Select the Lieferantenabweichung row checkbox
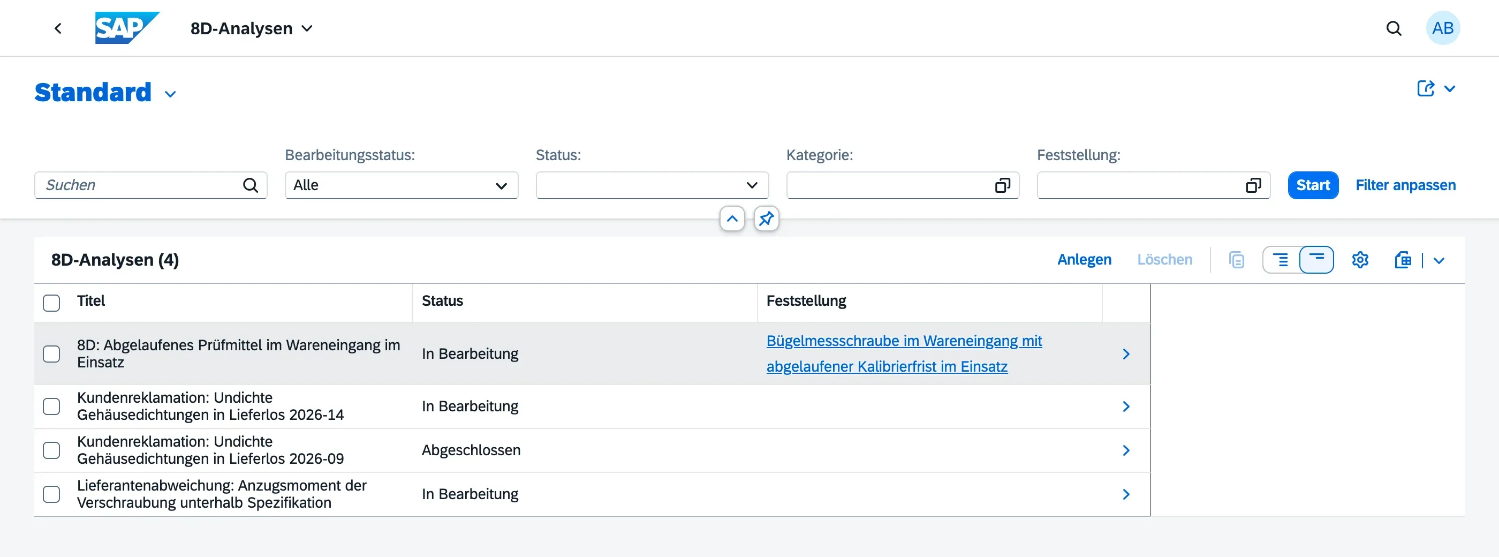Image resolution: width=1499 pixels, height=557 pixels. click(x=51, y=494)
